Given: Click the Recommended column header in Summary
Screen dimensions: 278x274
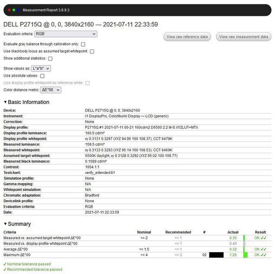Looking at the screenshot, I should [178, 232].
